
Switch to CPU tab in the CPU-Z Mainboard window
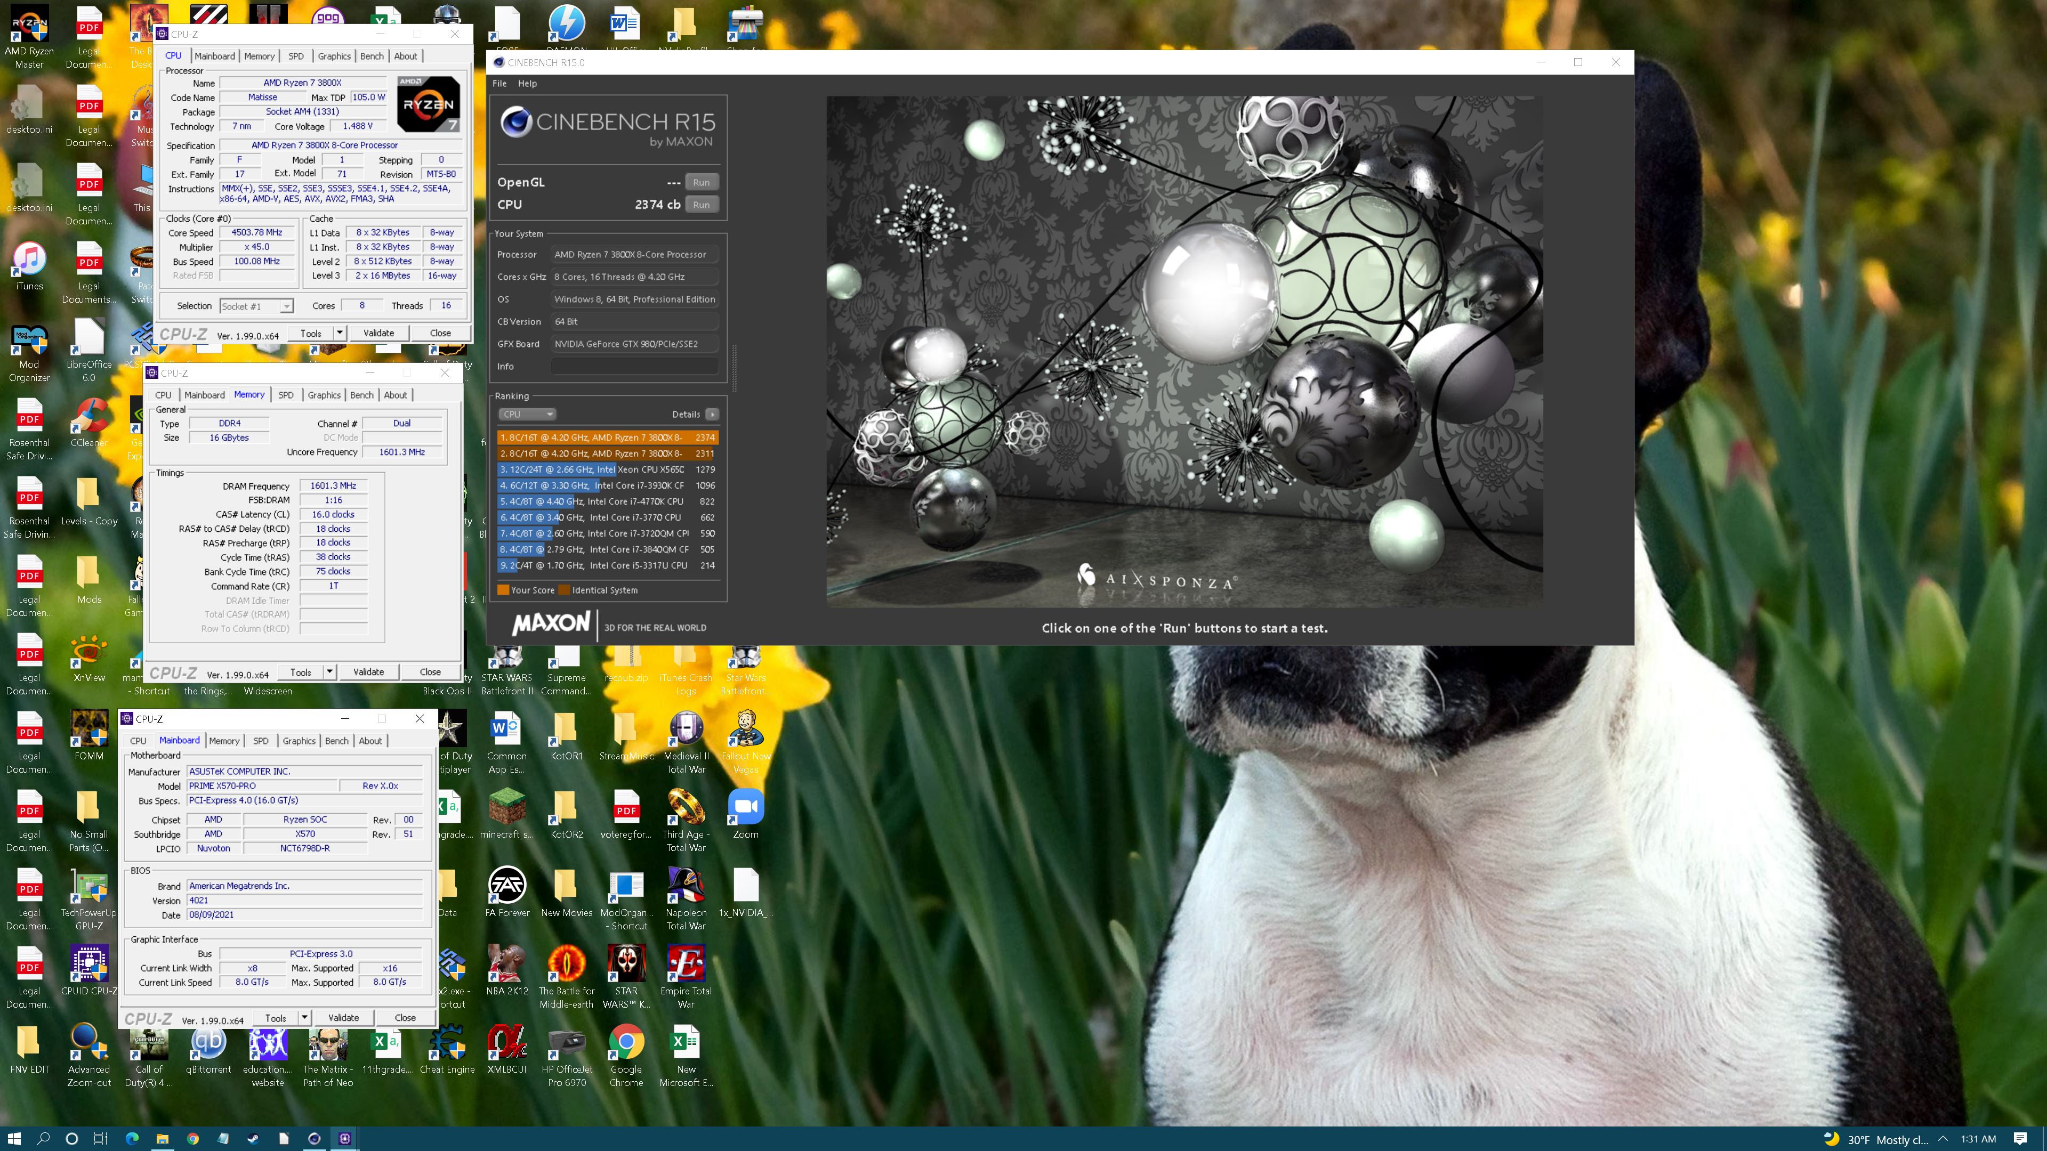pos(138,740)
